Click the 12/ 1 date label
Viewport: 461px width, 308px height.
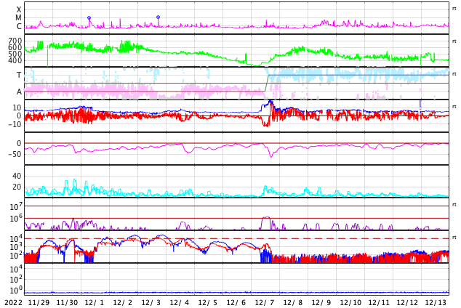95,303
